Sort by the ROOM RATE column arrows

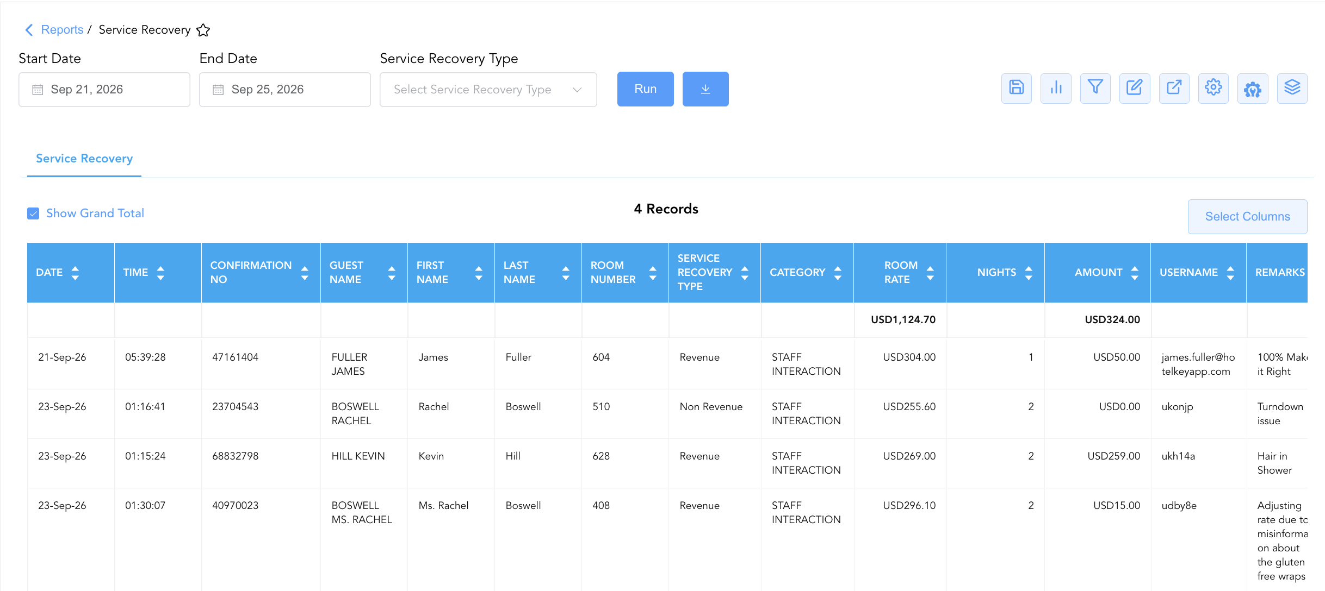tap(930, 273)
